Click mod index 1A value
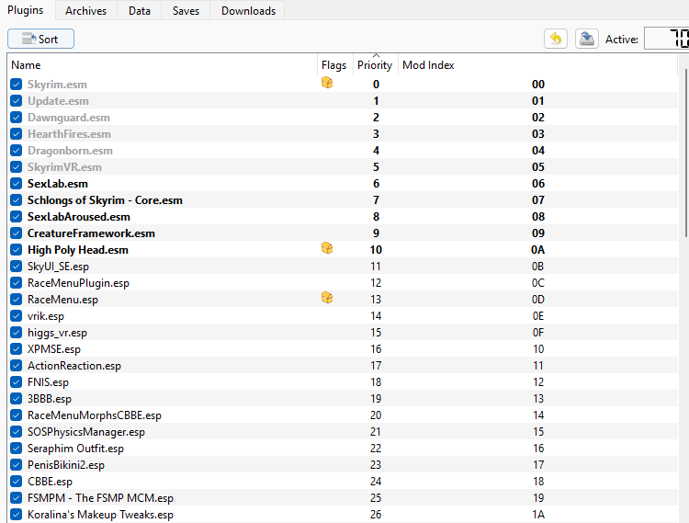 point(537,514)
